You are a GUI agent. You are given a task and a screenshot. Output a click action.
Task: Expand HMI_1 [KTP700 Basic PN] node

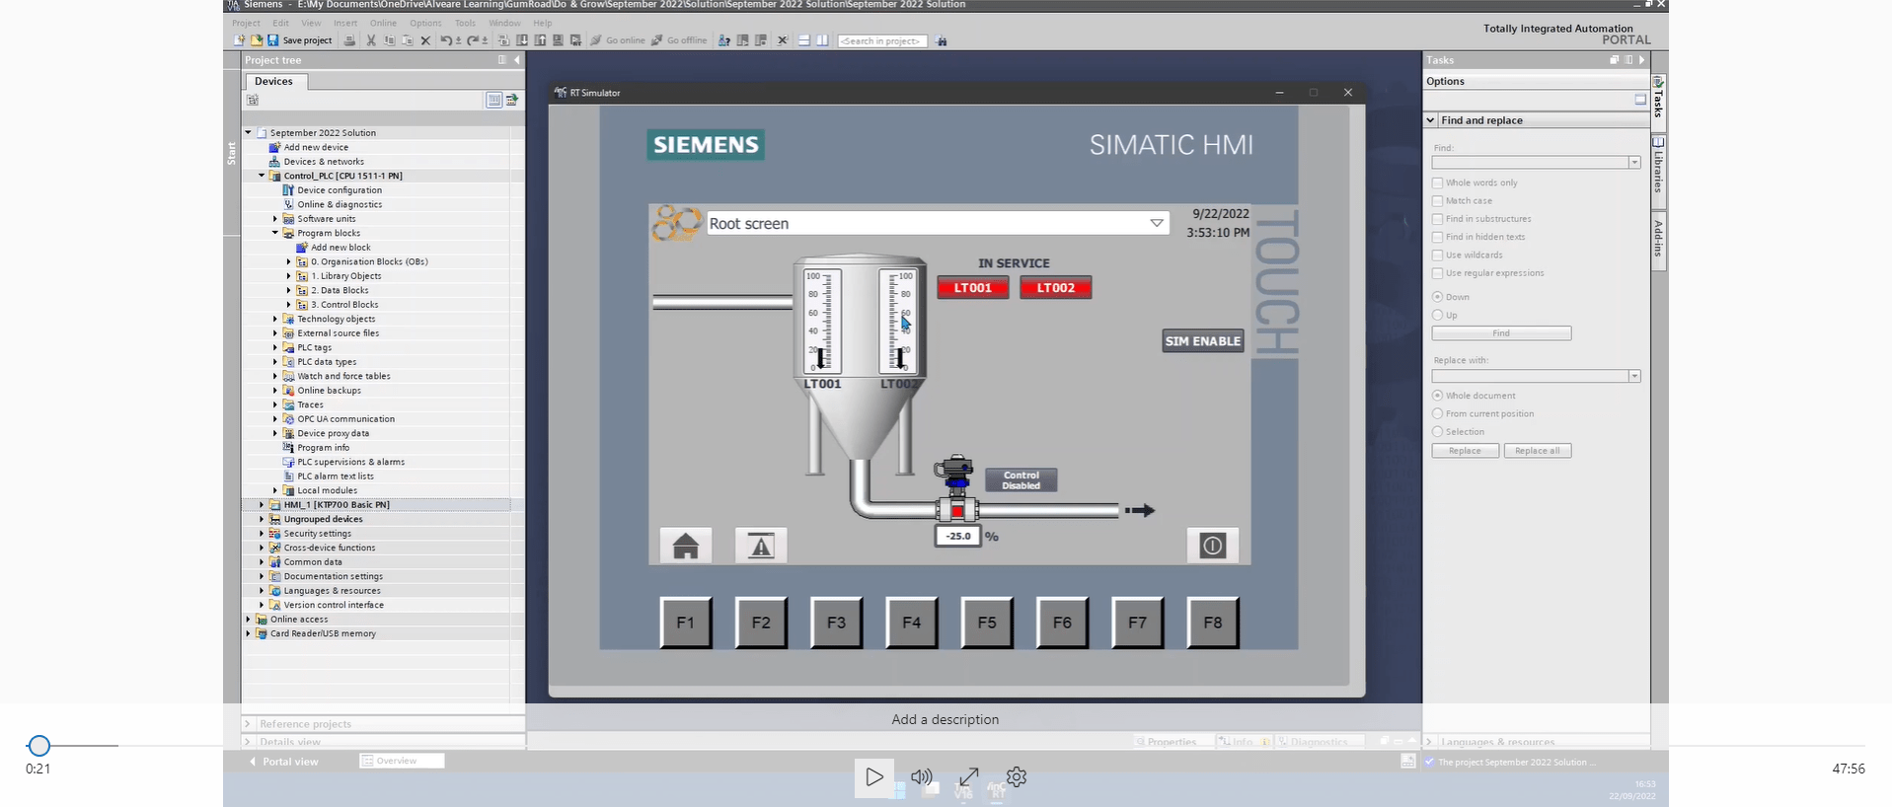[262, 505]
